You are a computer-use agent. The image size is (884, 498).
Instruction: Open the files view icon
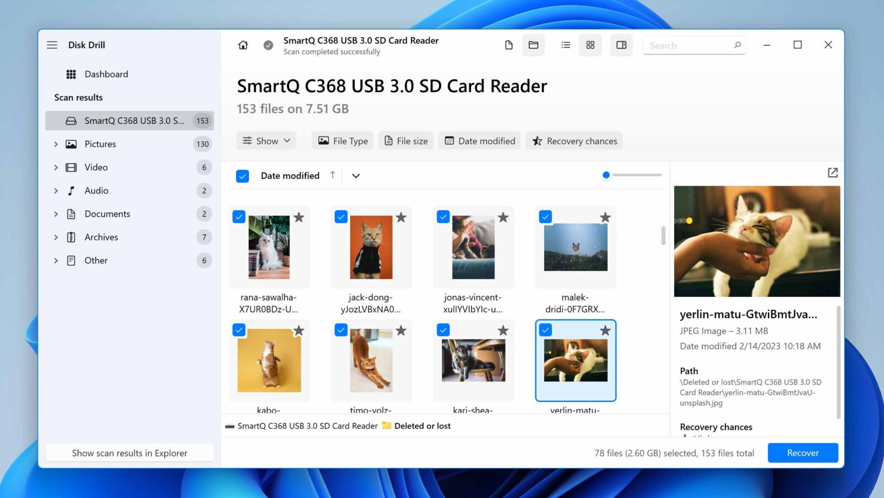[508, 45]
